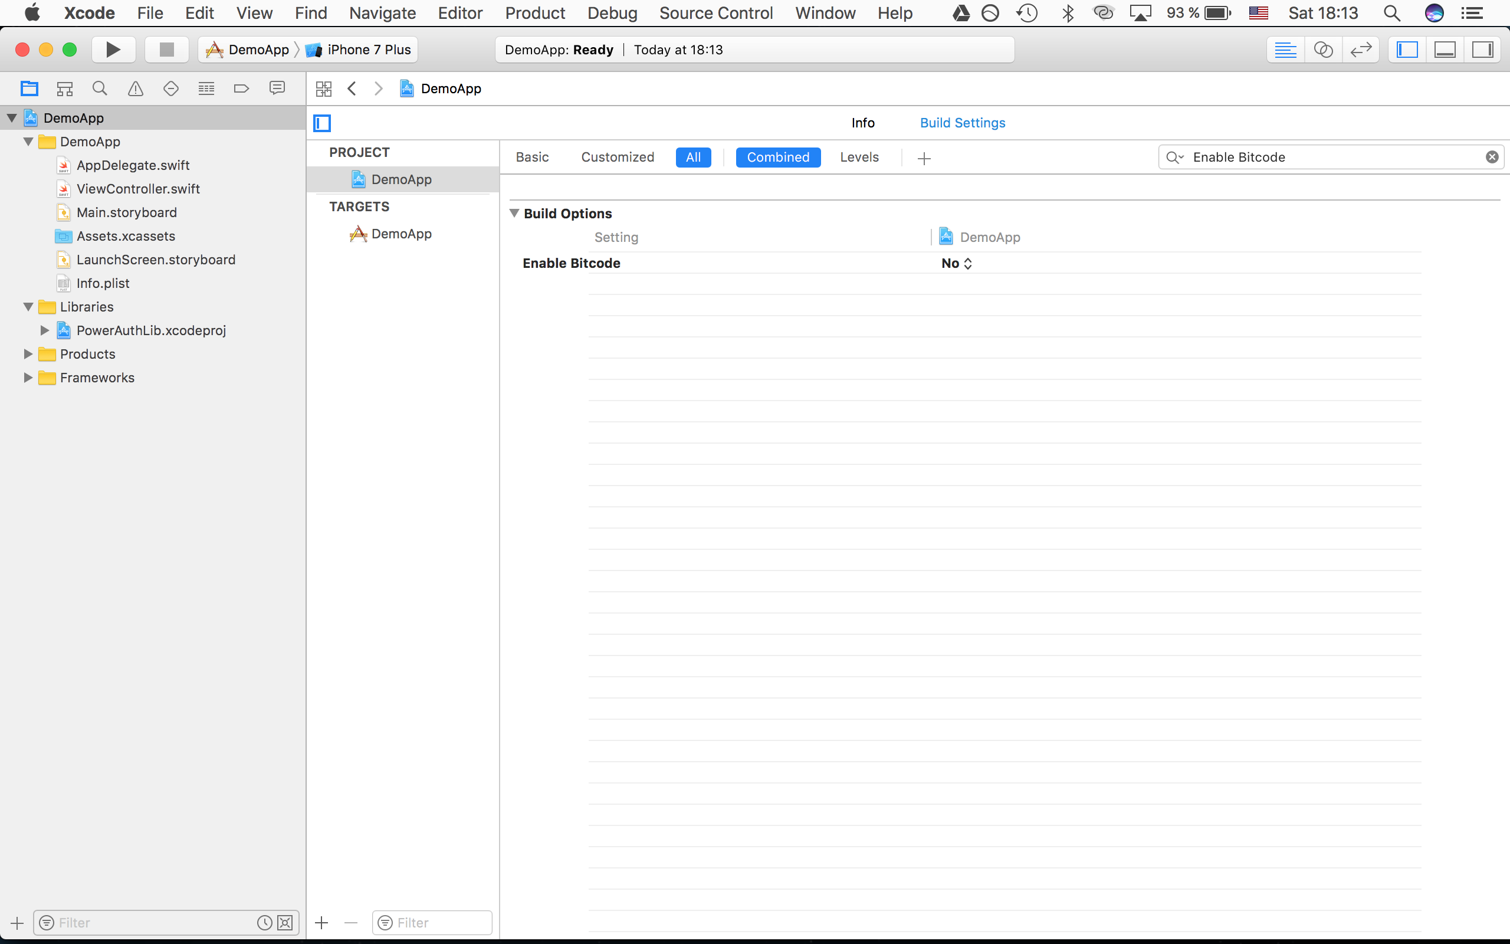The height and width of the screenshot is (944, 1510).
Task: Open the Project navigator icon
Action: [x=29, y=88]
